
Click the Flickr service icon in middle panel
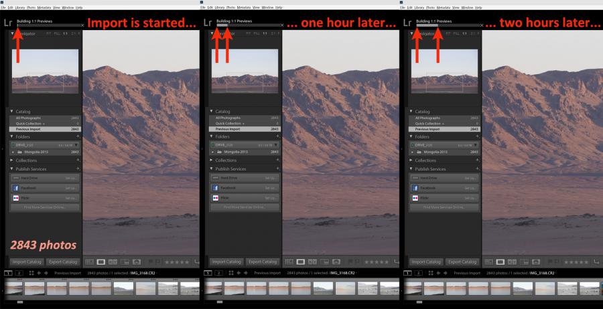coord(216,198)
